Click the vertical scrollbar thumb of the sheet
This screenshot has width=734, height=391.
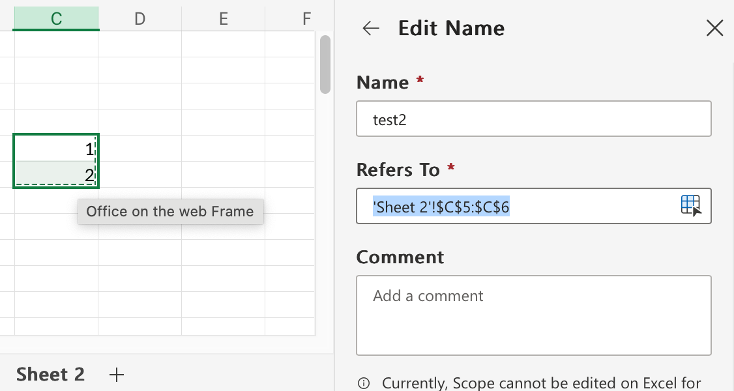click(x=325, y=64)
